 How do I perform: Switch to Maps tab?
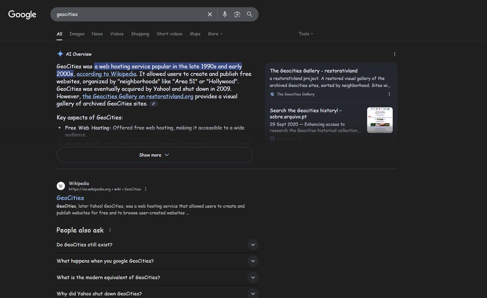pyautogui.click(x=195, y=34)
